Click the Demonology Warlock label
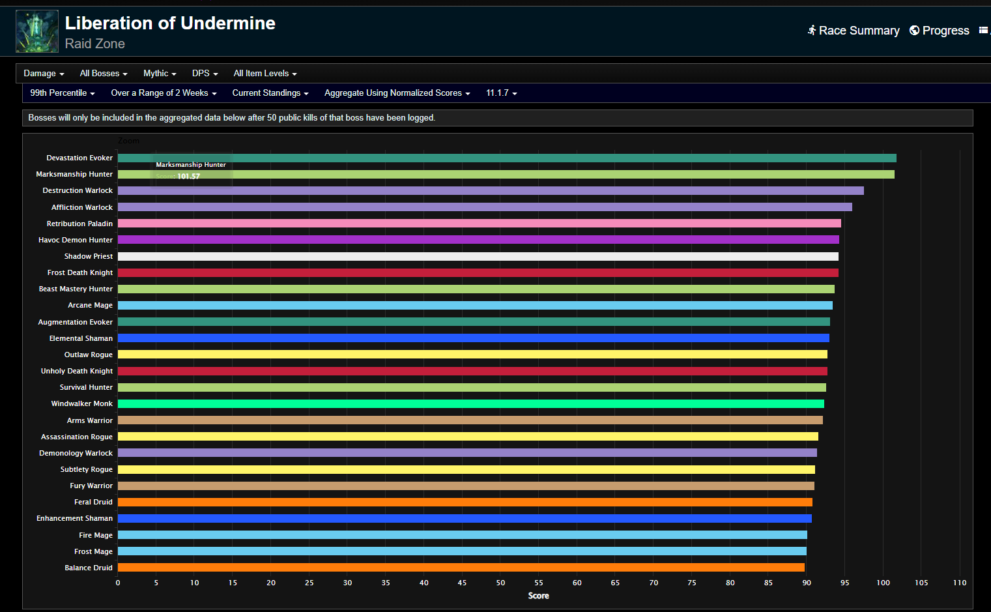Screen dimensions: 991x612 click(x=76, y=453)
